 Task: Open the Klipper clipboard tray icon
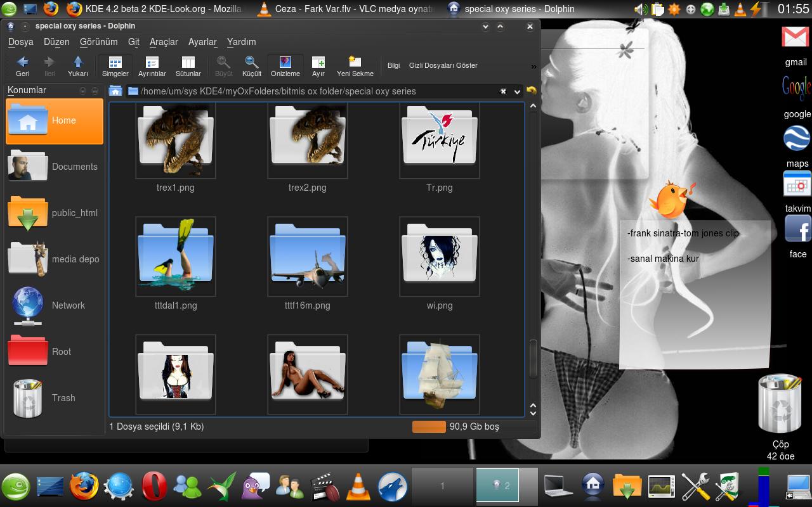658,9
